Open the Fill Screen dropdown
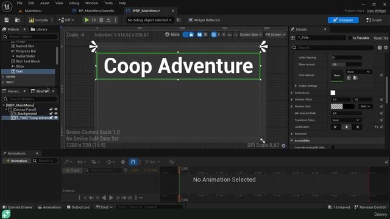The width and height of the screenshot is (390, 219). pos(275,35)
